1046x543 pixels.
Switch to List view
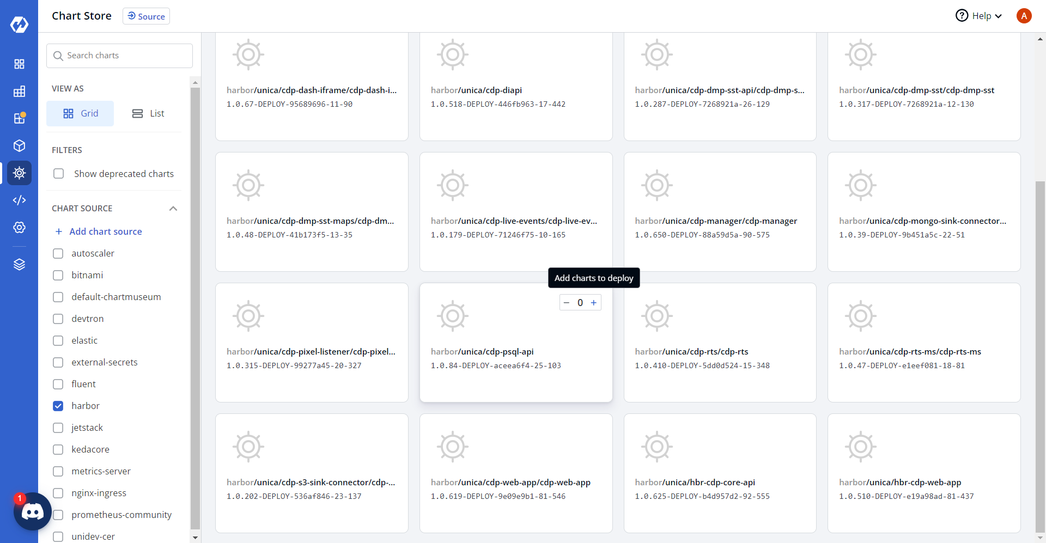pos(148,113)
